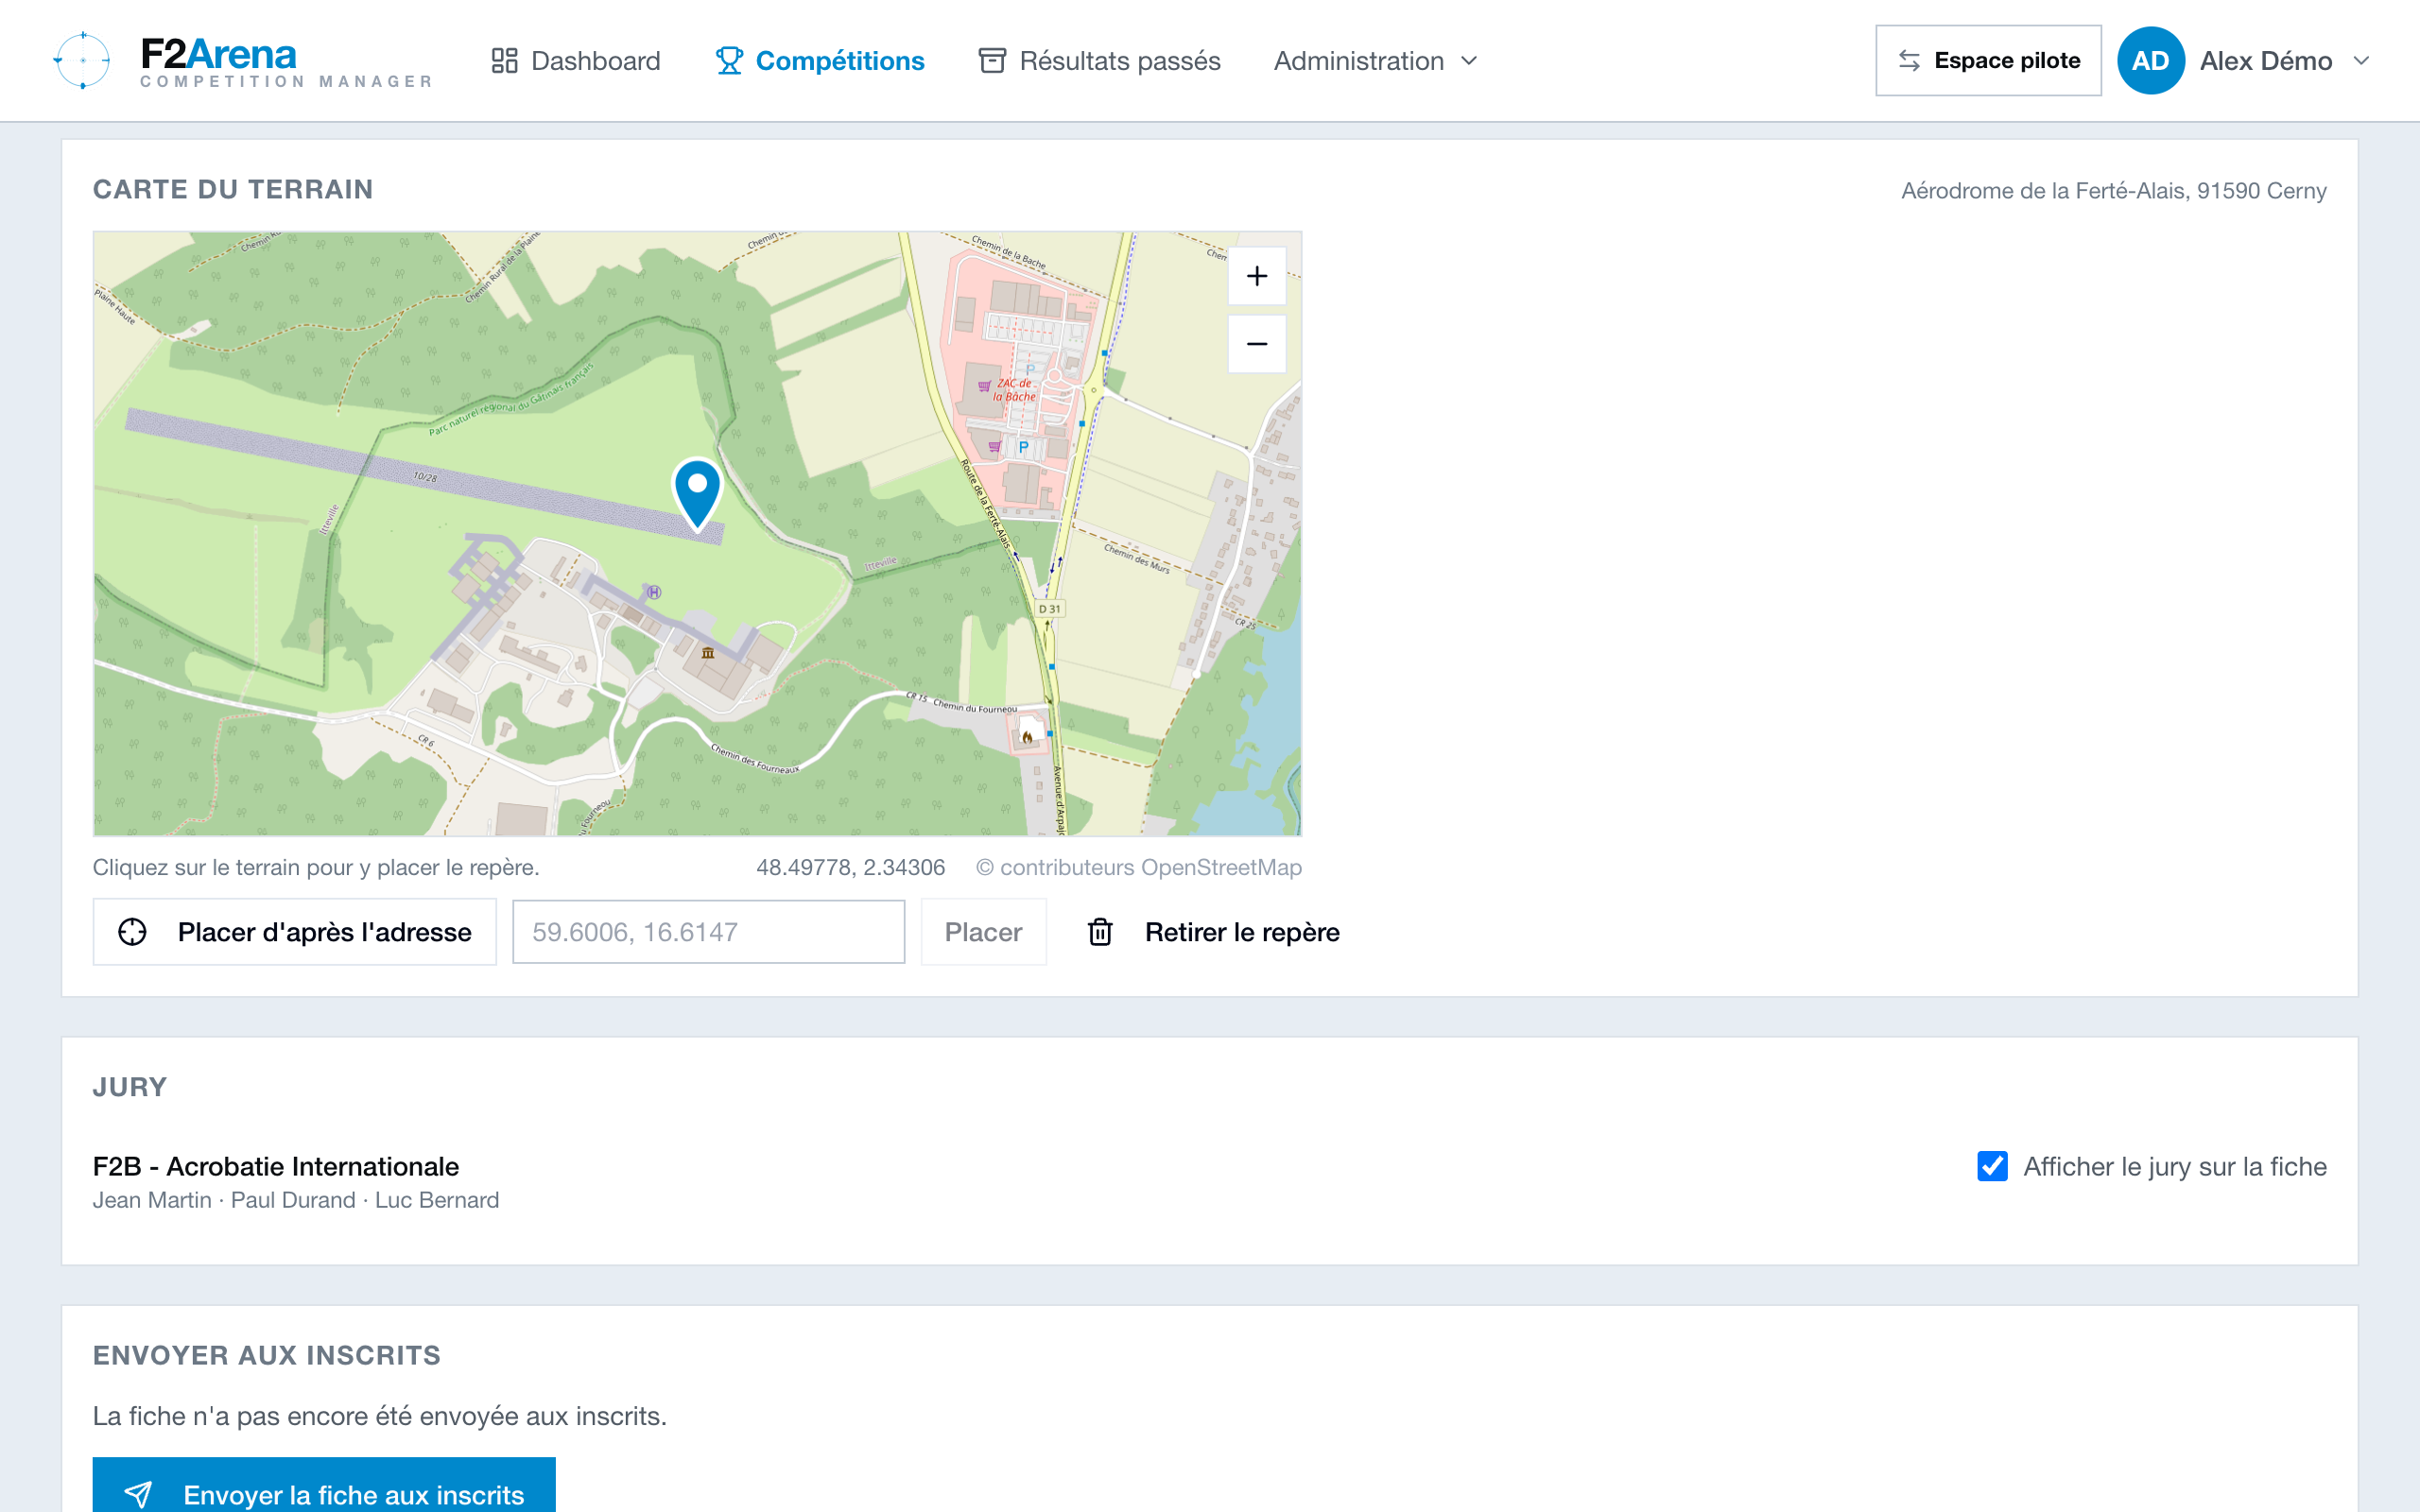The height and width of the screenshot is (1512, 2420).
Task: Zoom out on the map with minus button
Action: click(1257, 344)
